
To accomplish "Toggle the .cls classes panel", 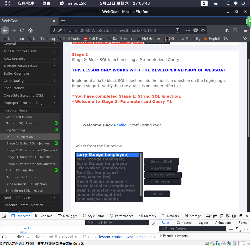I will pyautogui.click(x=246, y=229).
